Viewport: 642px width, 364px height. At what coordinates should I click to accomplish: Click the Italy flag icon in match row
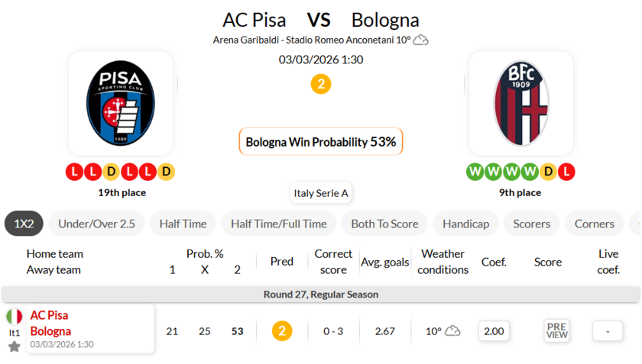[x=15, y=316]
